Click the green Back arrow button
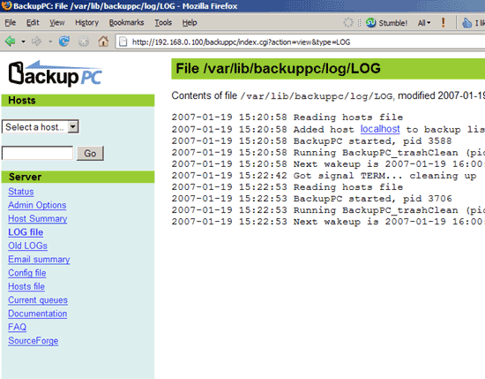Image resolution: width=485 pixels, height=379 pixels. [x=11, y=42]
